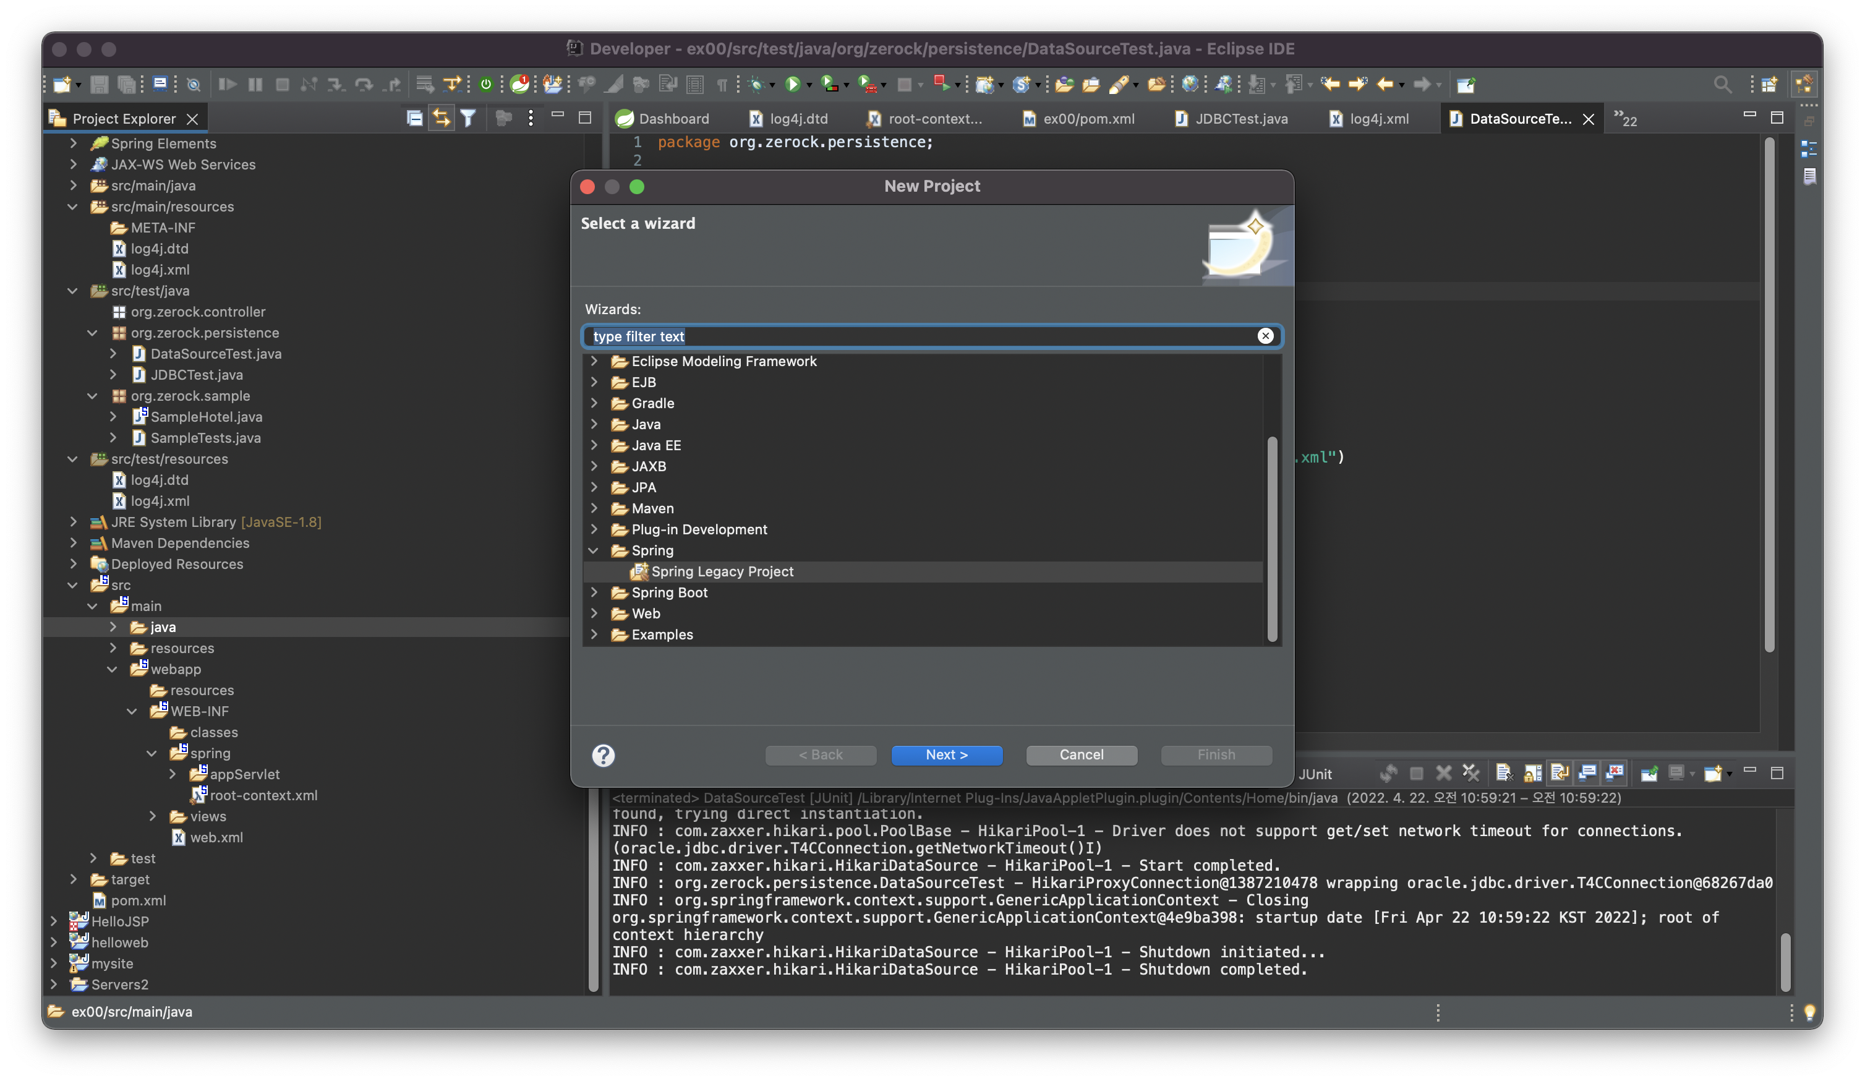Expand the Maven wizard category

point(594,508)
